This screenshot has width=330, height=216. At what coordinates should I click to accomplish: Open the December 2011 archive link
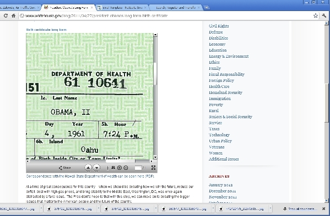coord(222,191)
